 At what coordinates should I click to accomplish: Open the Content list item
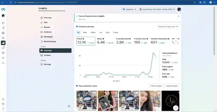[55, 55]
